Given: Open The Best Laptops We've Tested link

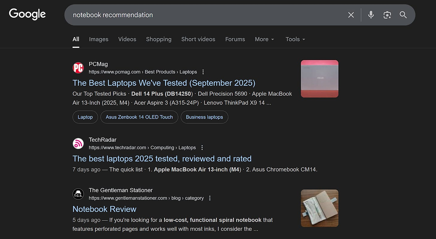Looking at the screenshot, I should (x=164, y=83).
